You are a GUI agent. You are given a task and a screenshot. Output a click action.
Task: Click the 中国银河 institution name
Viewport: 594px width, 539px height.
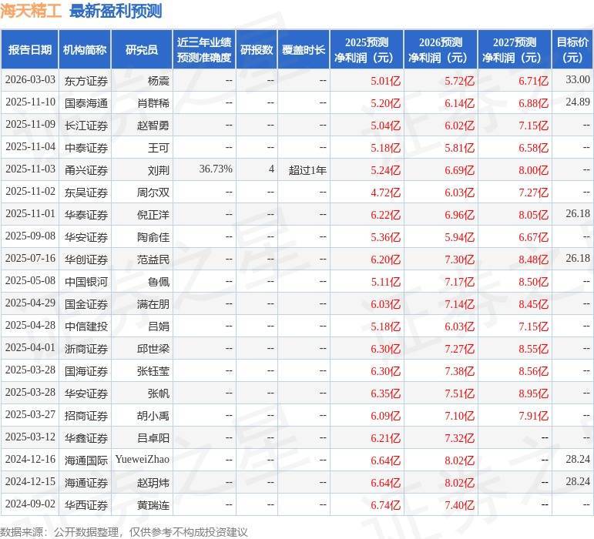86,281
